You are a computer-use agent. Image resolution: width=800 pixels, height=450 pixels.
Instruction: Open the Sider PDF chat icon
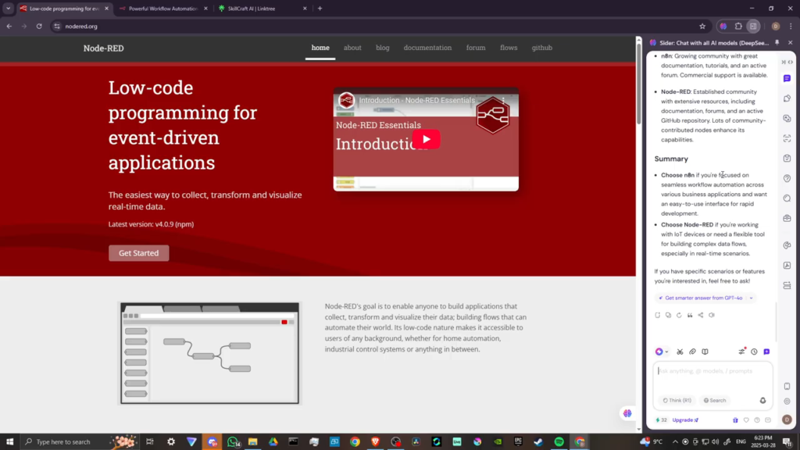(x=787, y=266)
